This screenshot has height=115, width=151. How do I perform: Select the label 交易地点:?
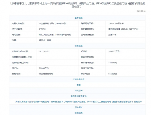click(x=16, y=74)
